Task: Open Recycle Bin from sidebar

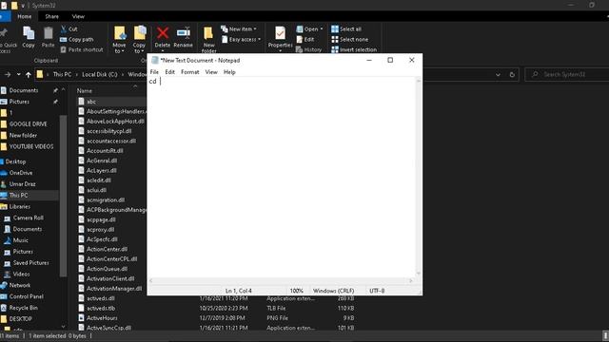Action: point(23,308)
